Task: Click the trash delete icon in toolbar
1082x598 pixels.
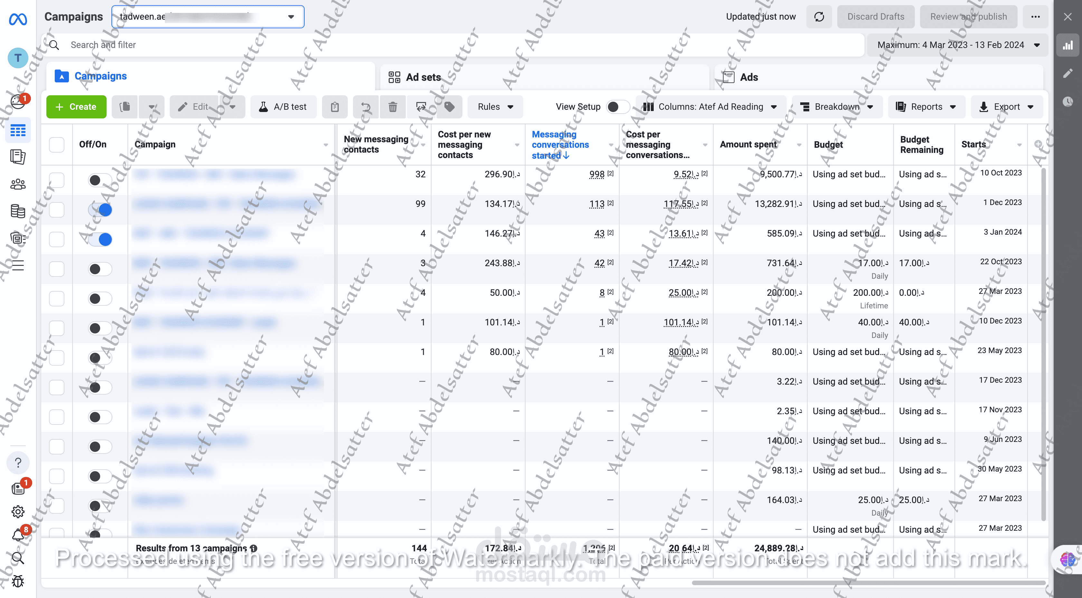Action: coord(392,107)
